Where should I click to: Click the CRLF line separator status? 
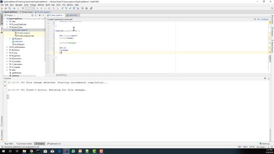245,147
